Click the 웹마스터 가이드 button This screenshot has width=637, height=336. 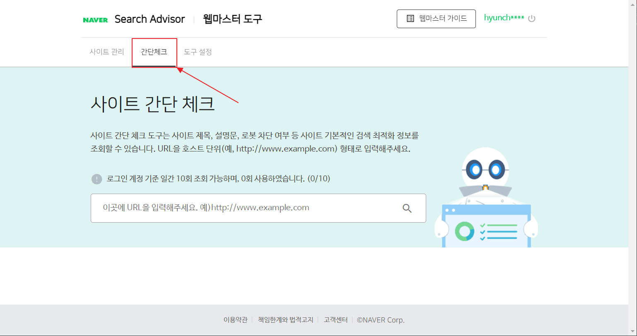point(436,19)
